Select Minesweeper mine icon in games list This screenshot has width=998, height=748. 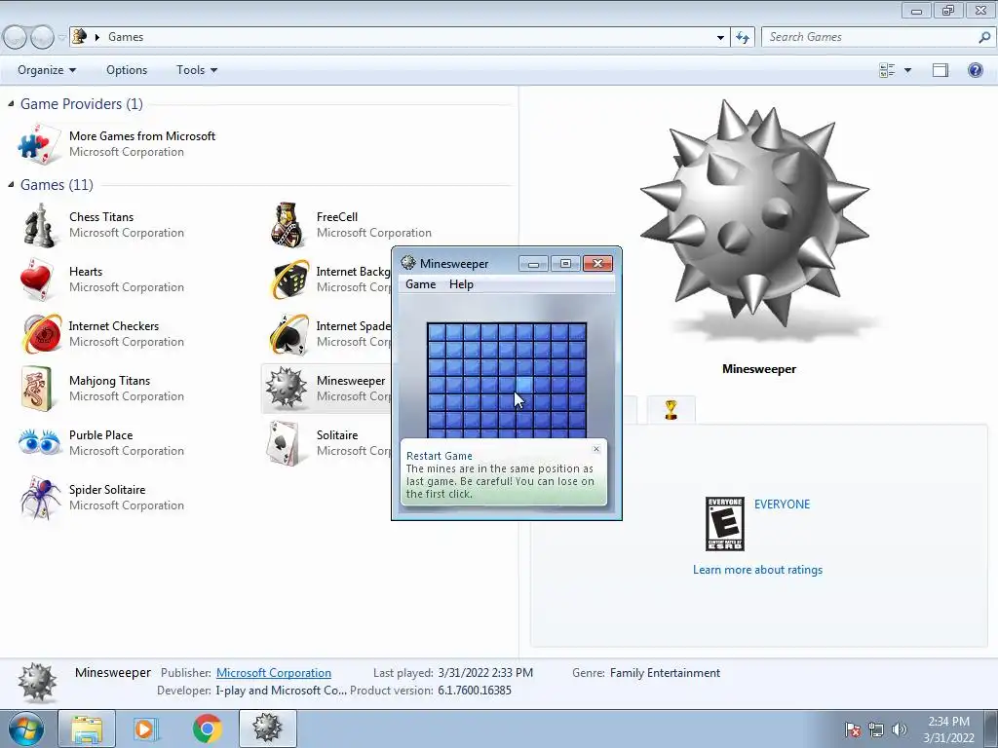point(286,388)
